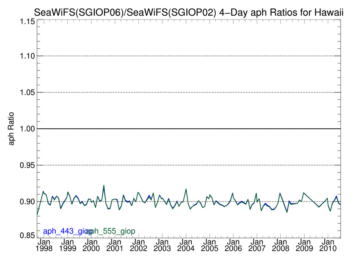Click the Jan 2005 x-axis label

(209, 245)
